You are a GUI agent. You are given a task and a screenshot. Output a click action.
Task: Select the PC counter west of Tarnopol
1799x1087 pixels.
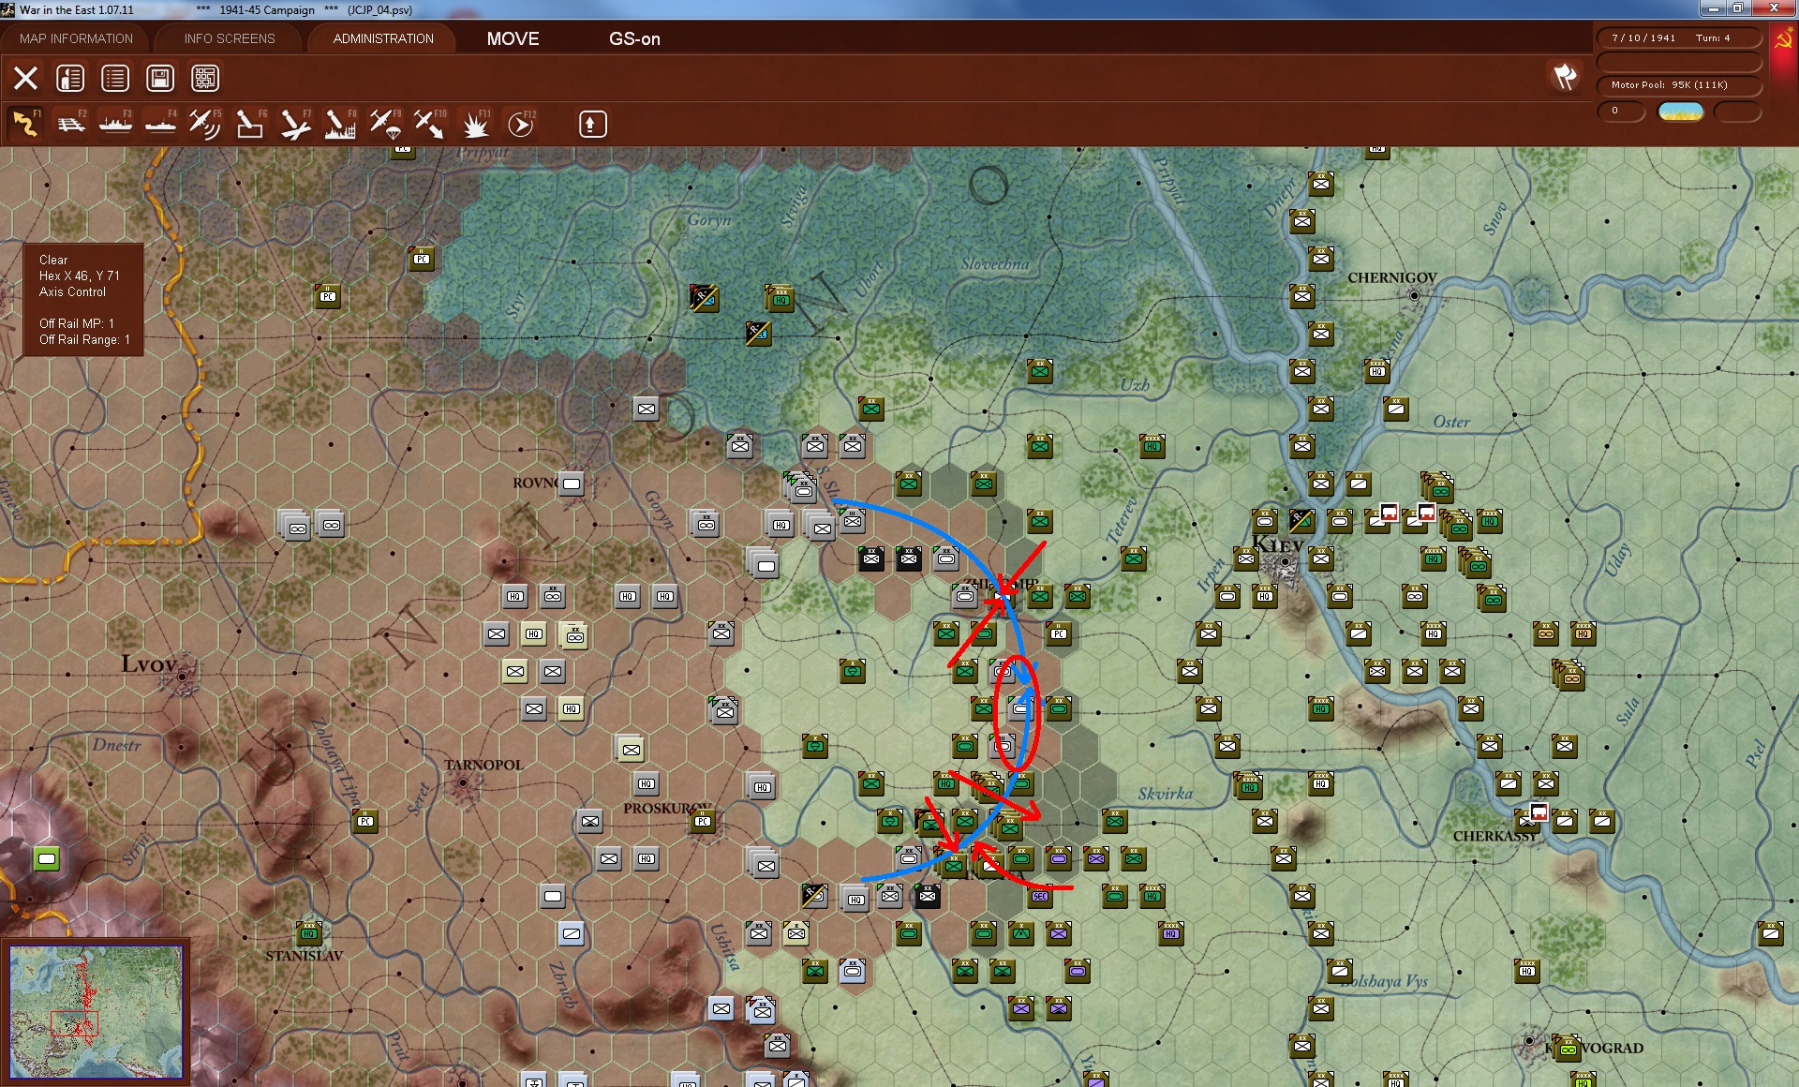click(365, 821)
